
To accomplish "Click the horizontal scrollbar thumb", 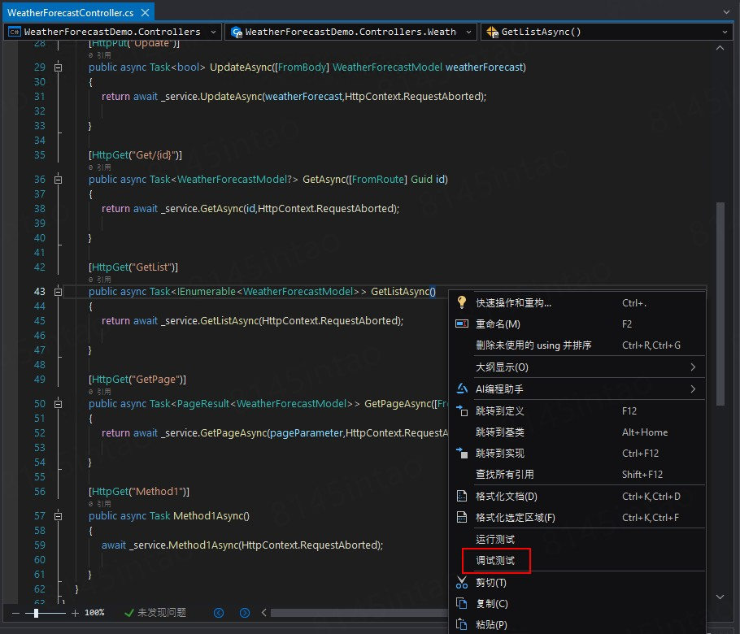I will coord(359,613).
